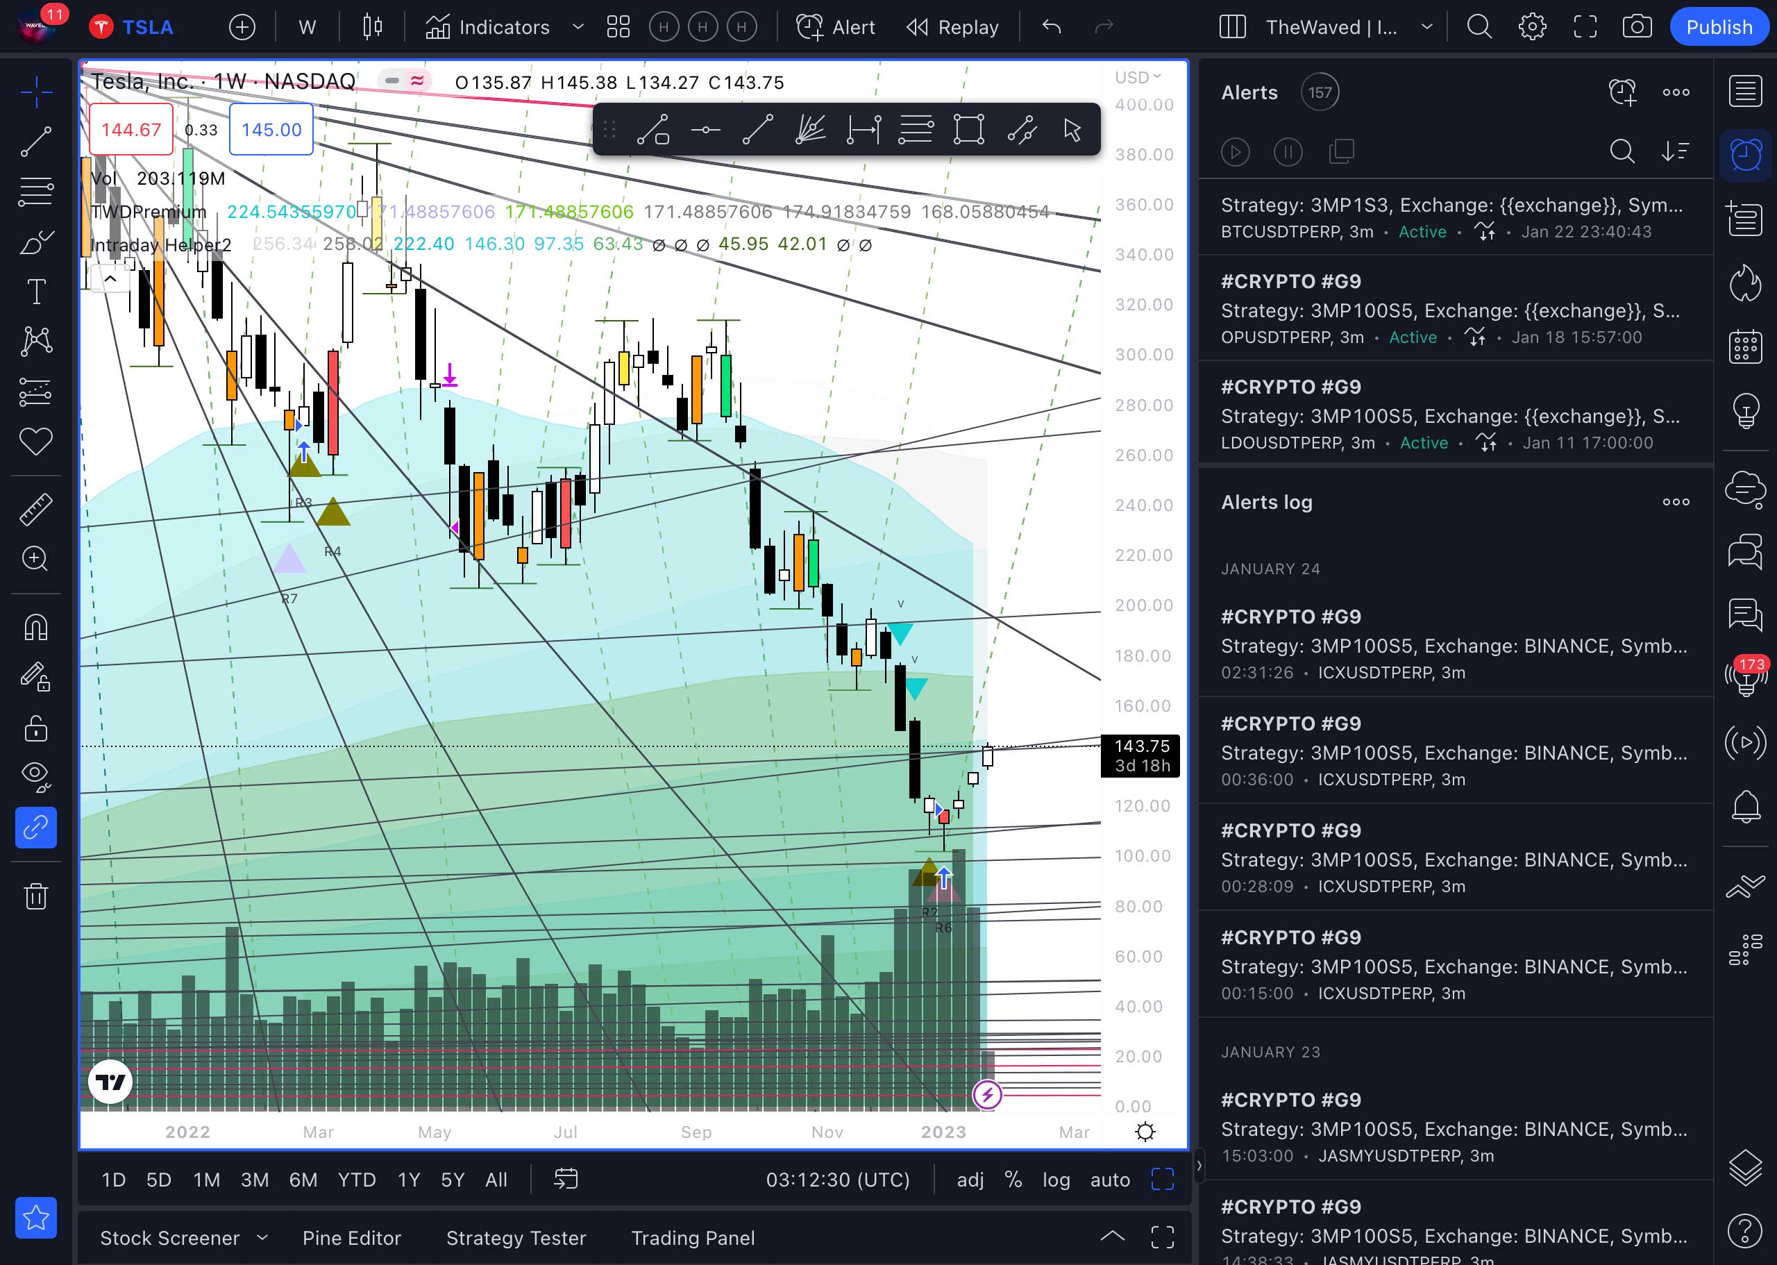Select the YTD date range
This screenshot has height=1265, width=1777.
click(357, 1180)
